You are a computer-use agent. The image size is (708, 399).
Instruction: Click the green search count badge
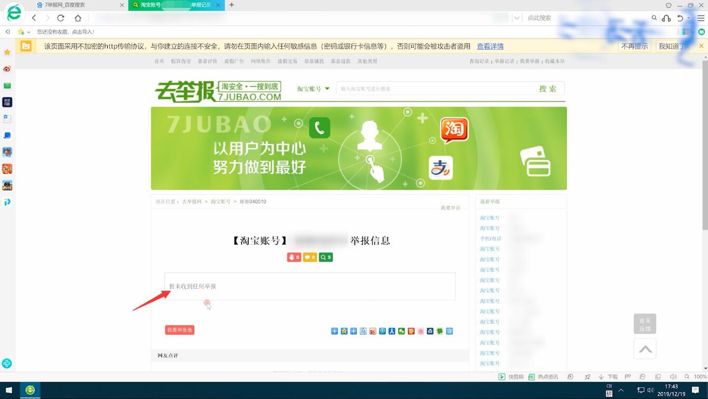click(326, 258)
